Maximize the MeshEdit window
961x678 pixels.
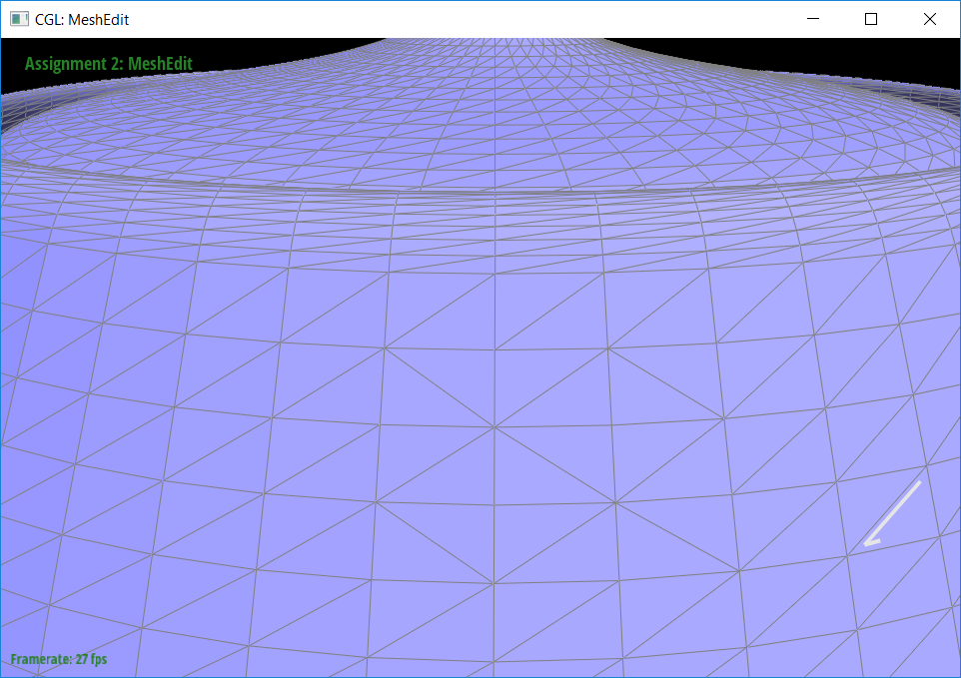pos(871,19)
